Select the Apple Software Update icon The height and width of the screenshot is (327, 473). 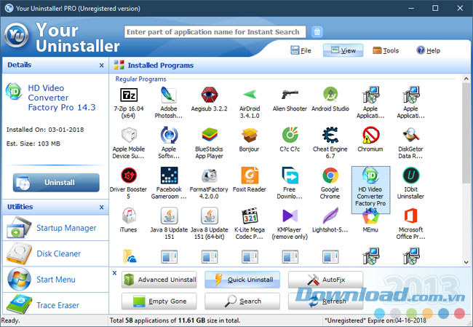click(169, 135)
